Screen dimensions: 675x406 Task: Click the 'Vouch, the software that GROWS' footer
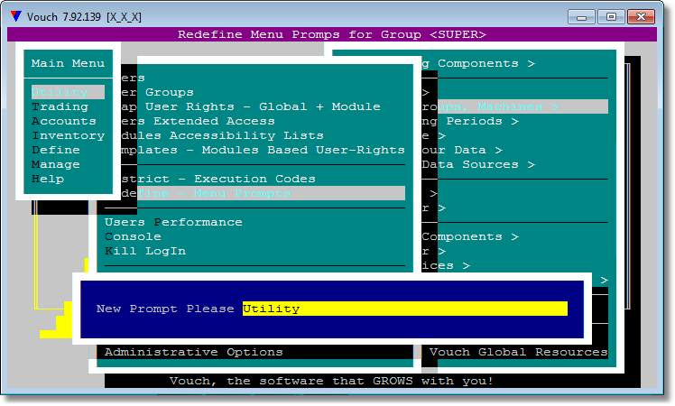click(x=332, y=381)
